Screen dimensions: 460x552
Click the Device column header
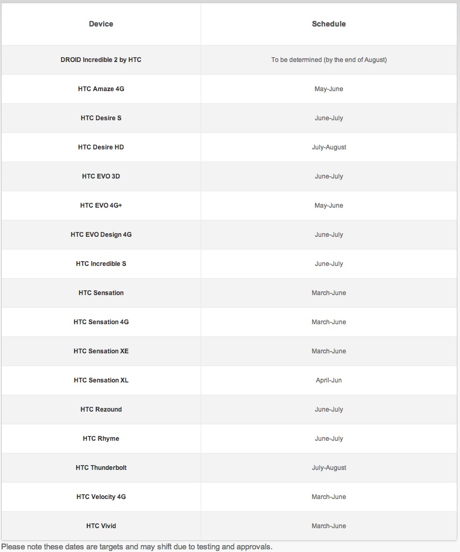click(101, 24)
